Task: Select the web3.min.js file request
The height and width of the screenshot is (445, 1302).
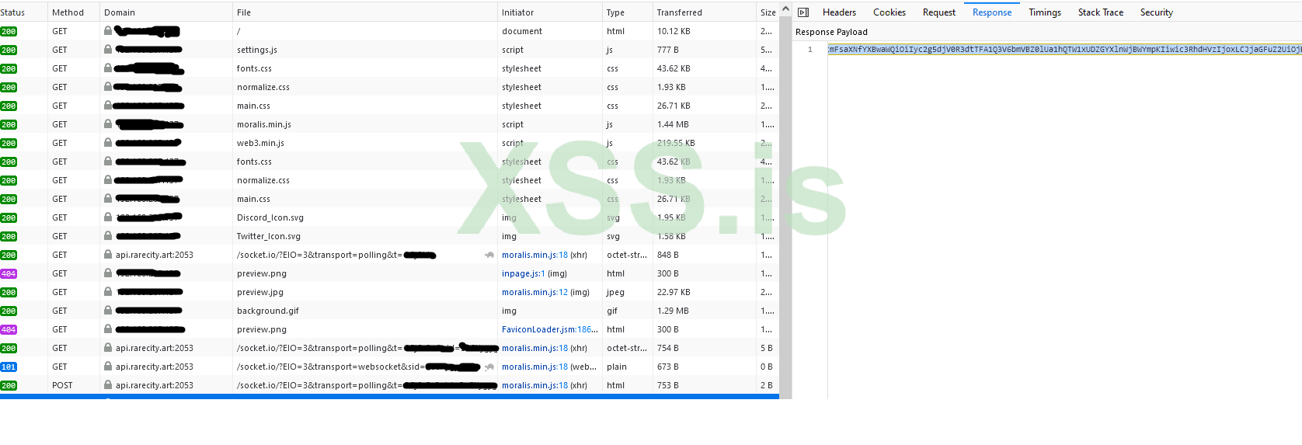Action: click(x=260, y=143)
